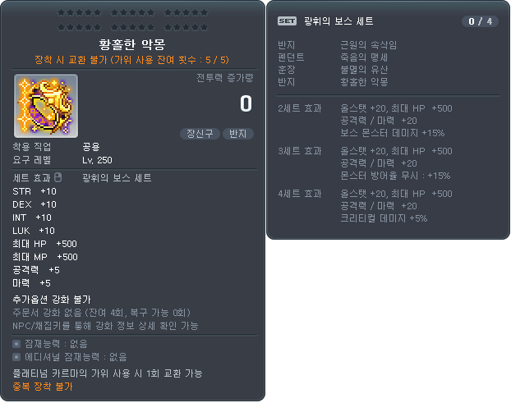Click the 에디셔널 잠재능력 bullet icon
Image resolution: width=511 pixels, height=403 pixels.
[x=16, y=357]
